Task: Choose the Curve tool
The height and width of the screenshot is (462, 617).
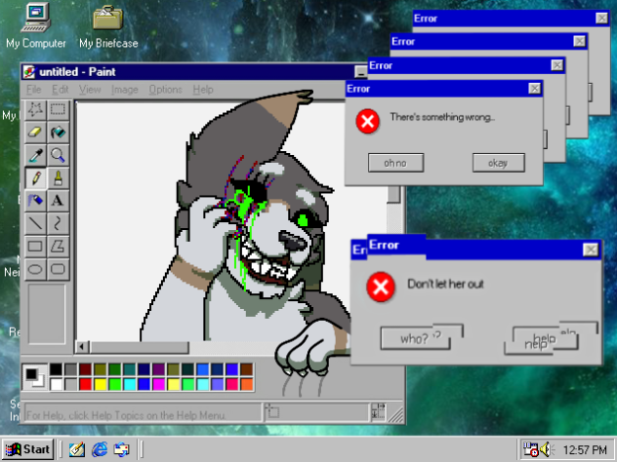Action: [x=58, y=223]
